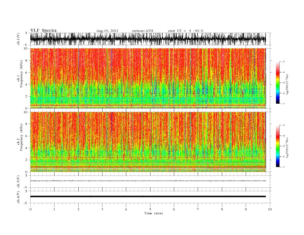Click the ch.1 color scale bar

click(x=278, y=83)
